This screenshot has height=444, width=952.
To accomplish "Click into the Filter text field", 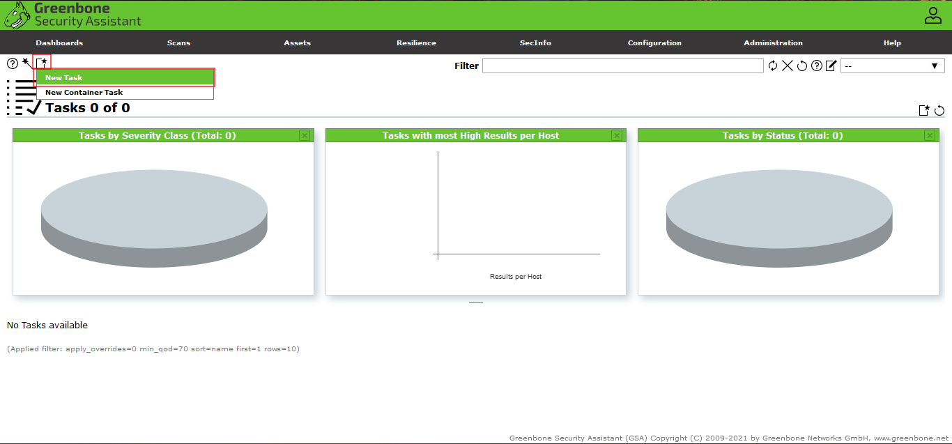I will (x=622, y=66).
